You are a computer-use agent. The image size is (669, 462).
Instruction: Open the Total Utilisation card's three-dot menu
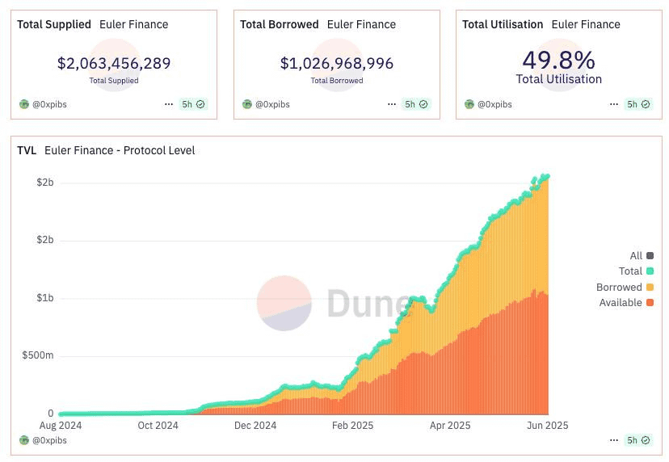click(614, 104)
